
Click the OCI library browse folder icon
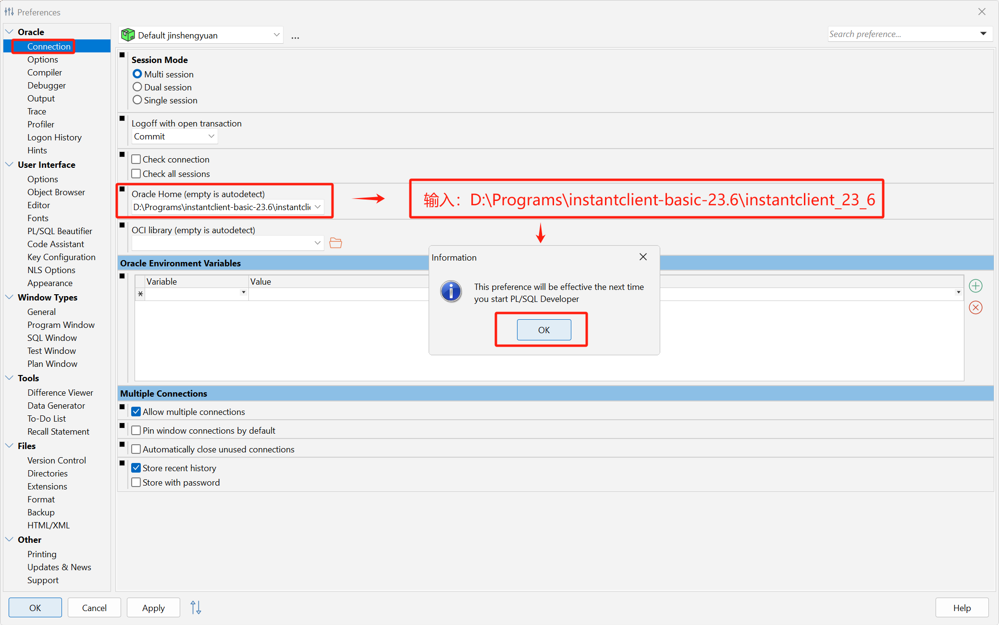[x=335, y=243]
